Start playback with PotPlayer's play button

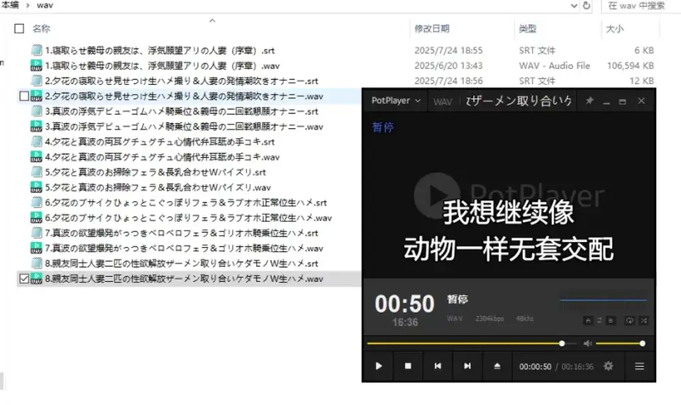[378, 366]
